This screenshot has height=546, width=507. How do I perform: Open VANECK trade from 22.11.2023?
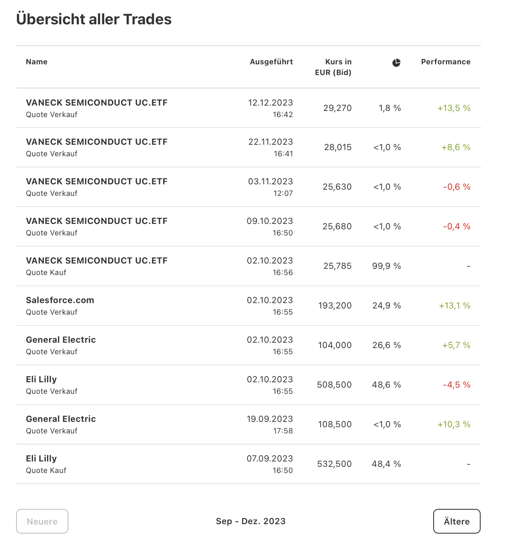[96, 142]
